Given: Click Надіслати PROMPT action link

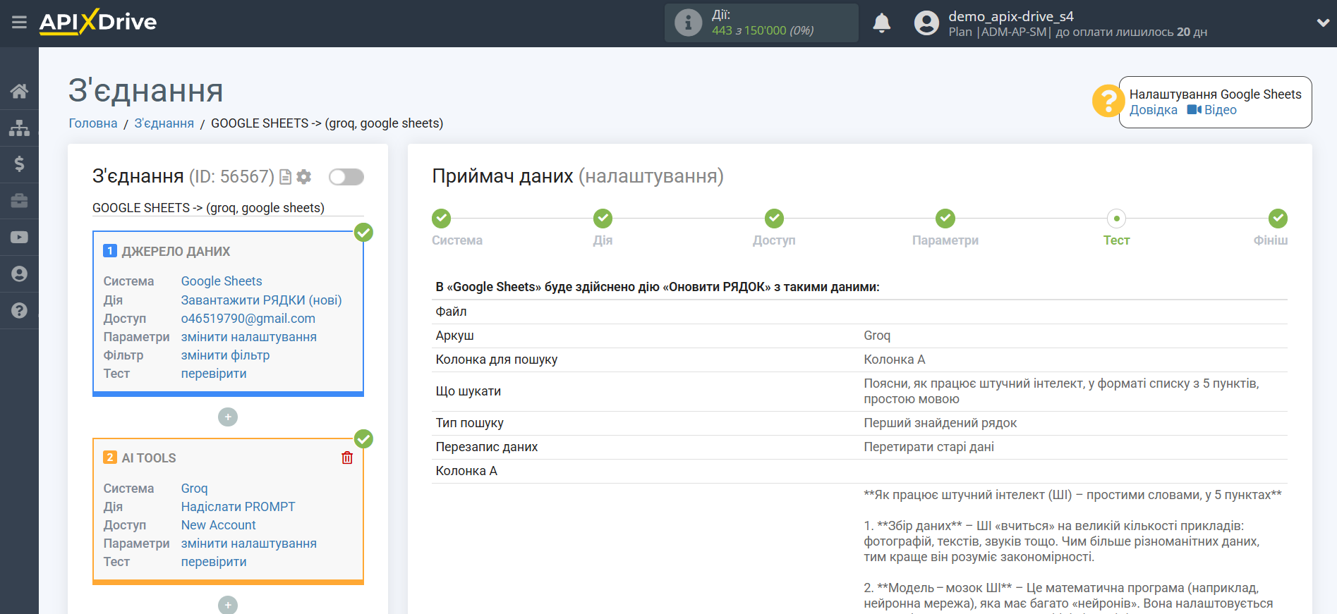Looking at the screenshot, I should 238,507.
